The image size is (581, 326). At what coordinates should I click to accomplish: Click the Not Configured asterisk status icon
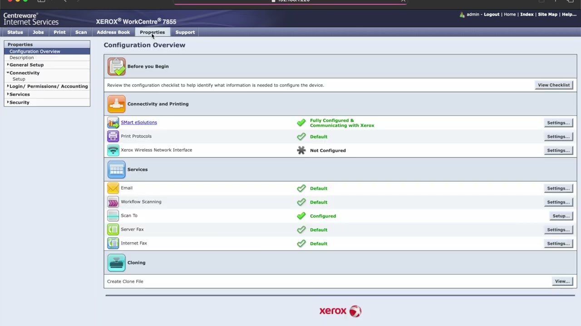click(301, 150)
